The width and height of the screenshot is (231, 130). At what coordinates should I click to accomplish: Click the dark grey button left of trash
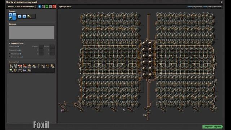(x=51, y=6)
